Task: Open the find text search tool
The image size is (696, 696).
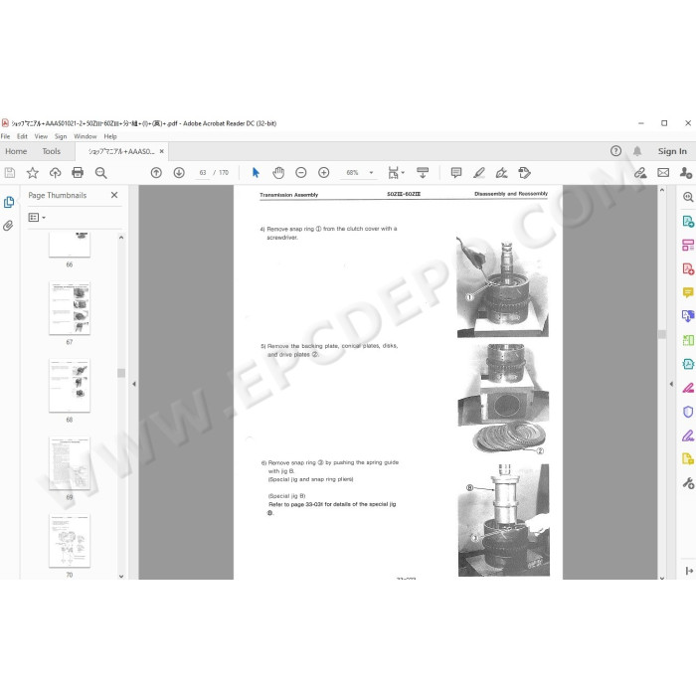Action: click(x=100, y=173)
